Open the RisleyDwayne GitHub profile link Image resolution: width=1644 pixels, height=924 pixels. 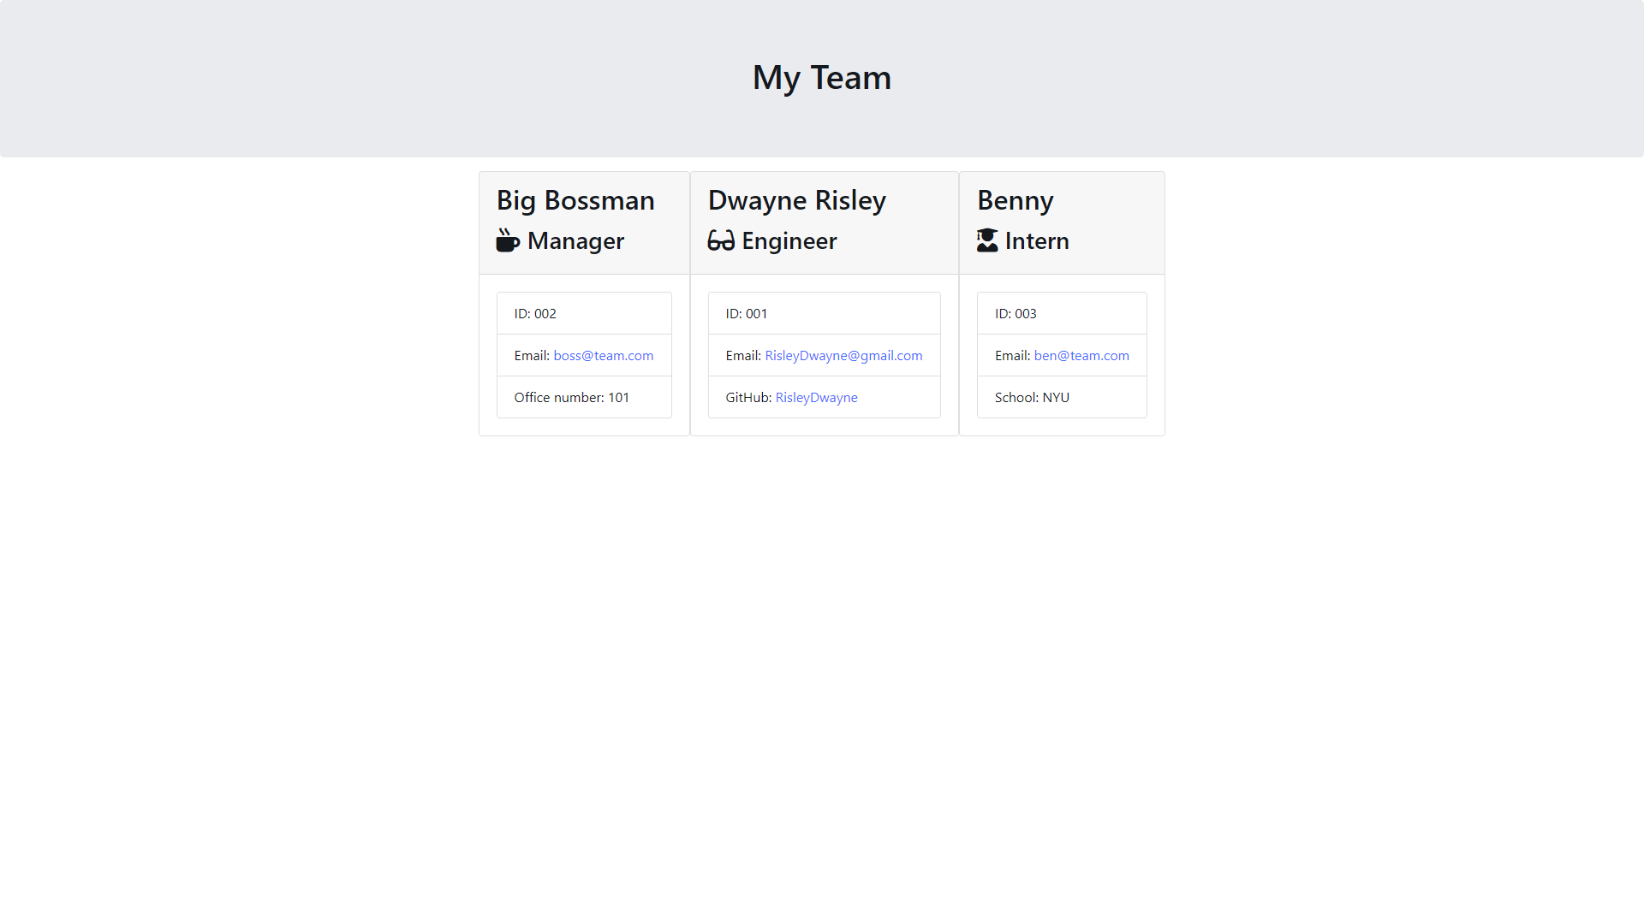coord(815,397)
